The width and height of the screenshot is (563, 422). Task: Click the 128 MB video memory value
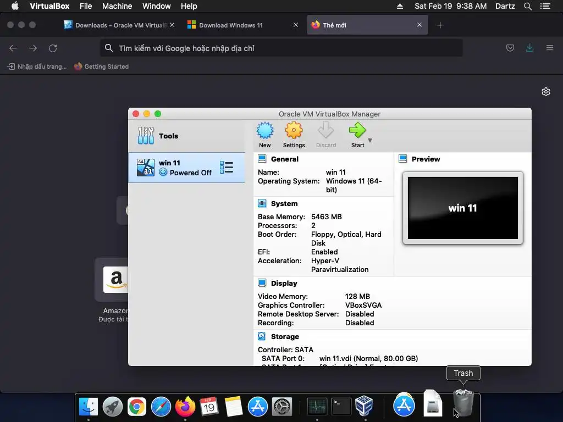(357, 296)
